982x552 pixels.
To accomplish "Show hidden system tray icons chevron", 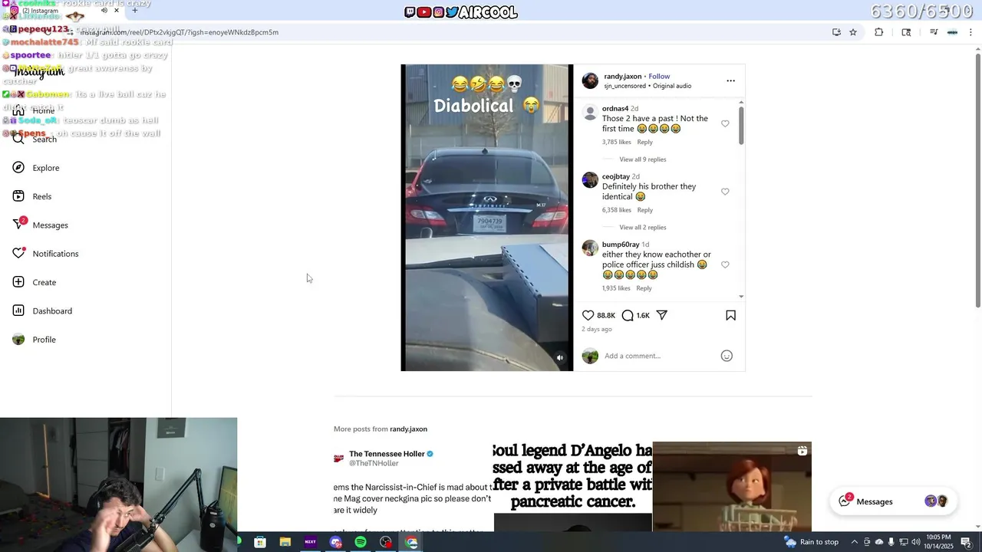I will (x=854, y=542).
